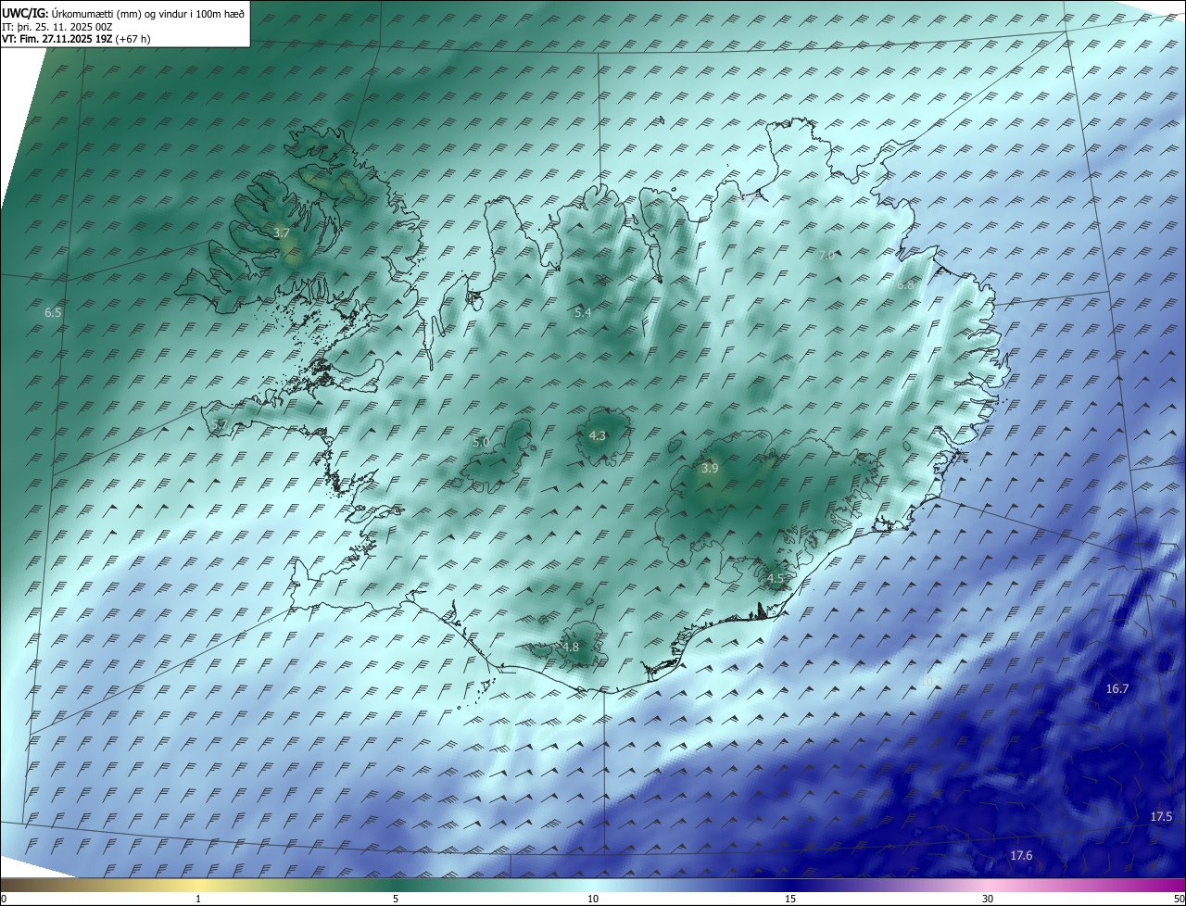The width and height of the screenshot is (1186, 906).
Task: Click the 17.5 value near the lower right edge
Action: coord(1161,816)
